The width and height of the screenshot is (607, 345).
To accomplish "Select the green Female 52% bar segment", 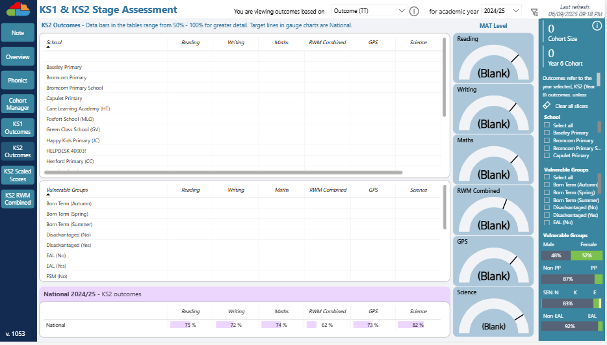I will click(x=588, y=255).
